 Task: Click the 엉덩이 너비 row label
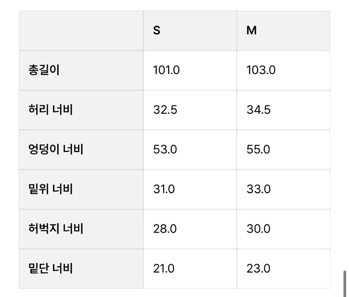point(56,149)
